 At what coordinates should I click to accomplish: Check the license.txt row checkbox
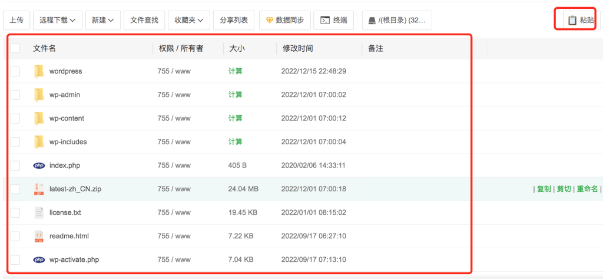coord(15,212)
